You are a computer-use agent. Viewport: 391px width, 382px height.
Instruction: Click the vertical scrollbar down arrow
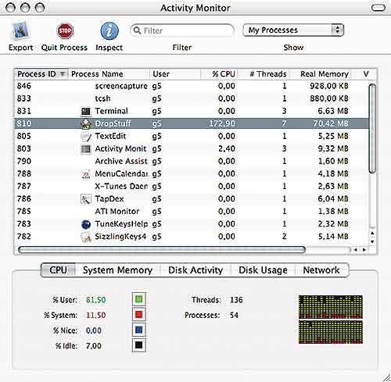372,241
